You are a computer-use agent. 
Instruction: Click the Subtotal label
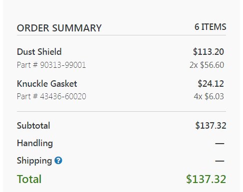(33, 126)
